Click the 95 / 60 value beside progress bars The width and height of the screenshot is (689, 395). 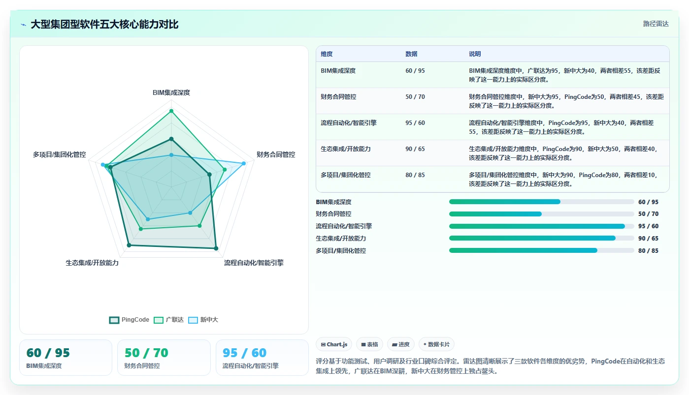(648, 226)
